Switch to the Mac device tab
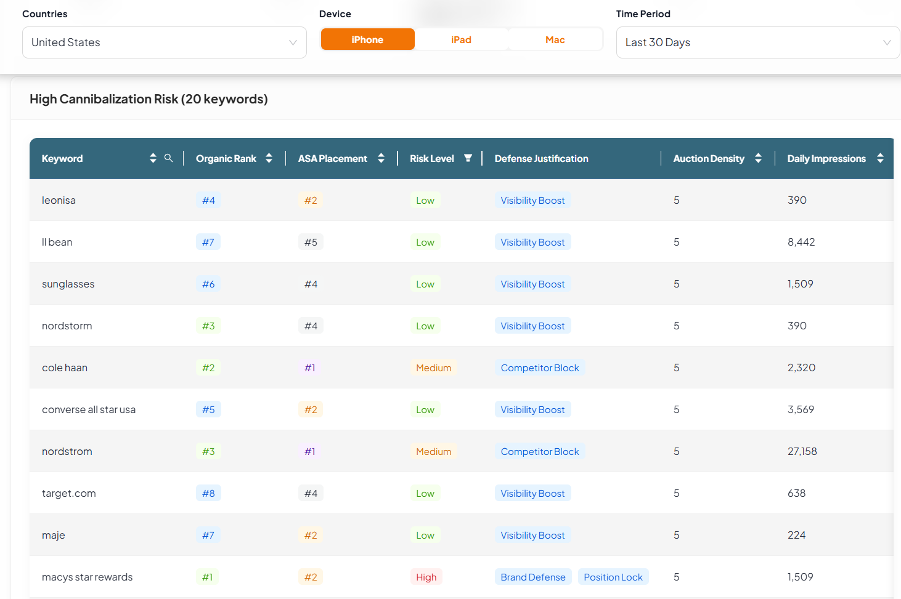 click(x=555, y=39)
